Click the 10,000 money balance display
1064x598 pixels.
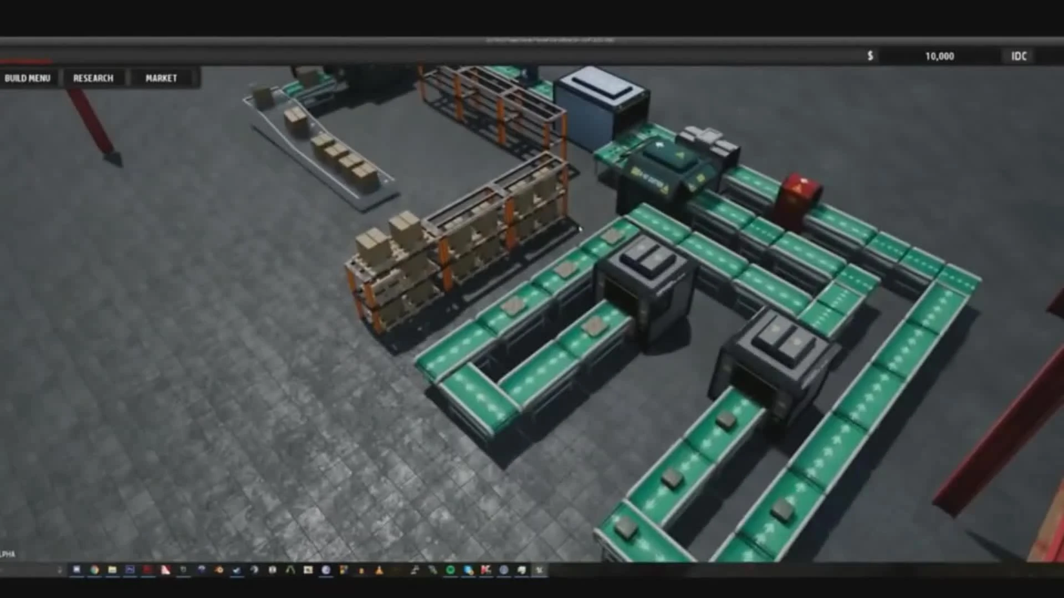point(939,56)
